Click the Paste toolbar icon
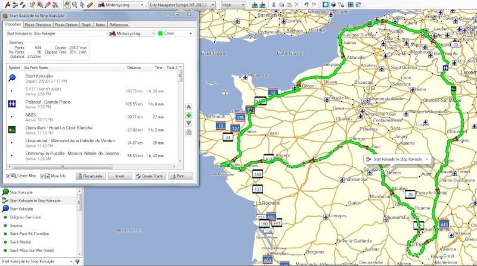This screenshot has height=266, width=477. pyautogui.click(x=289, y=5)
